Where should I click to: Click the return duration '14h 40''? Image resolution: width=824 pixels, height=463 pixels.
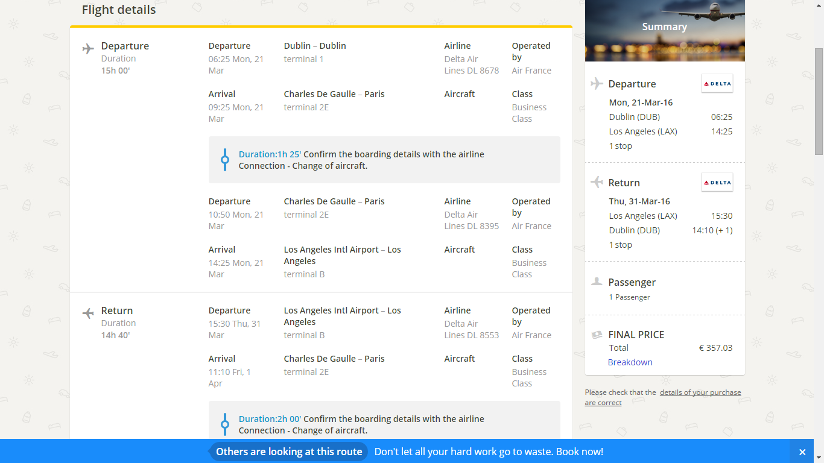(x=116, y=335)
